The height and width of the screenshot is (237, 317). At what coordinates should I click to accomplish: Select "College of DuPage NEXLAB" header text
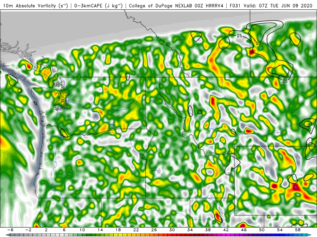coord(161,6)
